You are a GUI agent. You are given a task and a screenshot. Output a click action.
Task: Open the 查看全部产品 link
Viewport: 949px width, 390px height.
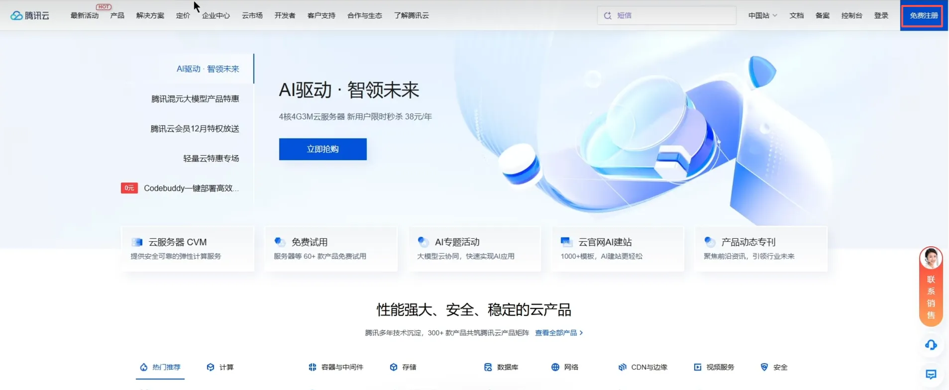558,333
